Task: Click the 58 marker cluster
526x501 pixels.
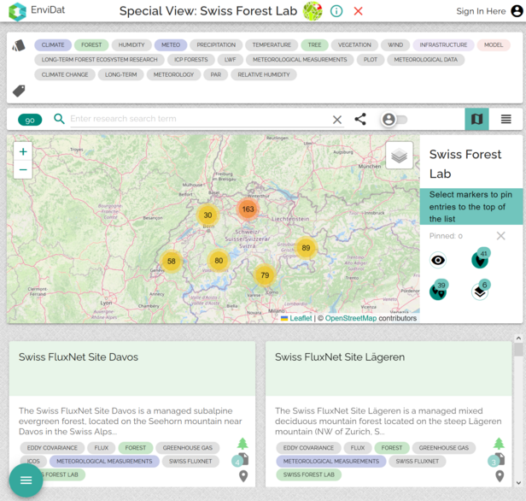Action: [x=171, y=262]
